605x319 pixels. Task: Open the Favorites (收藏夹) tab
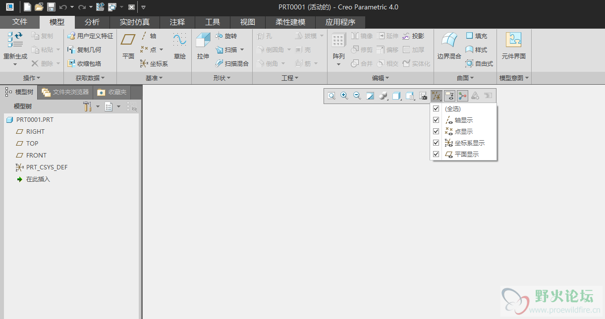[x=112, y=92]
